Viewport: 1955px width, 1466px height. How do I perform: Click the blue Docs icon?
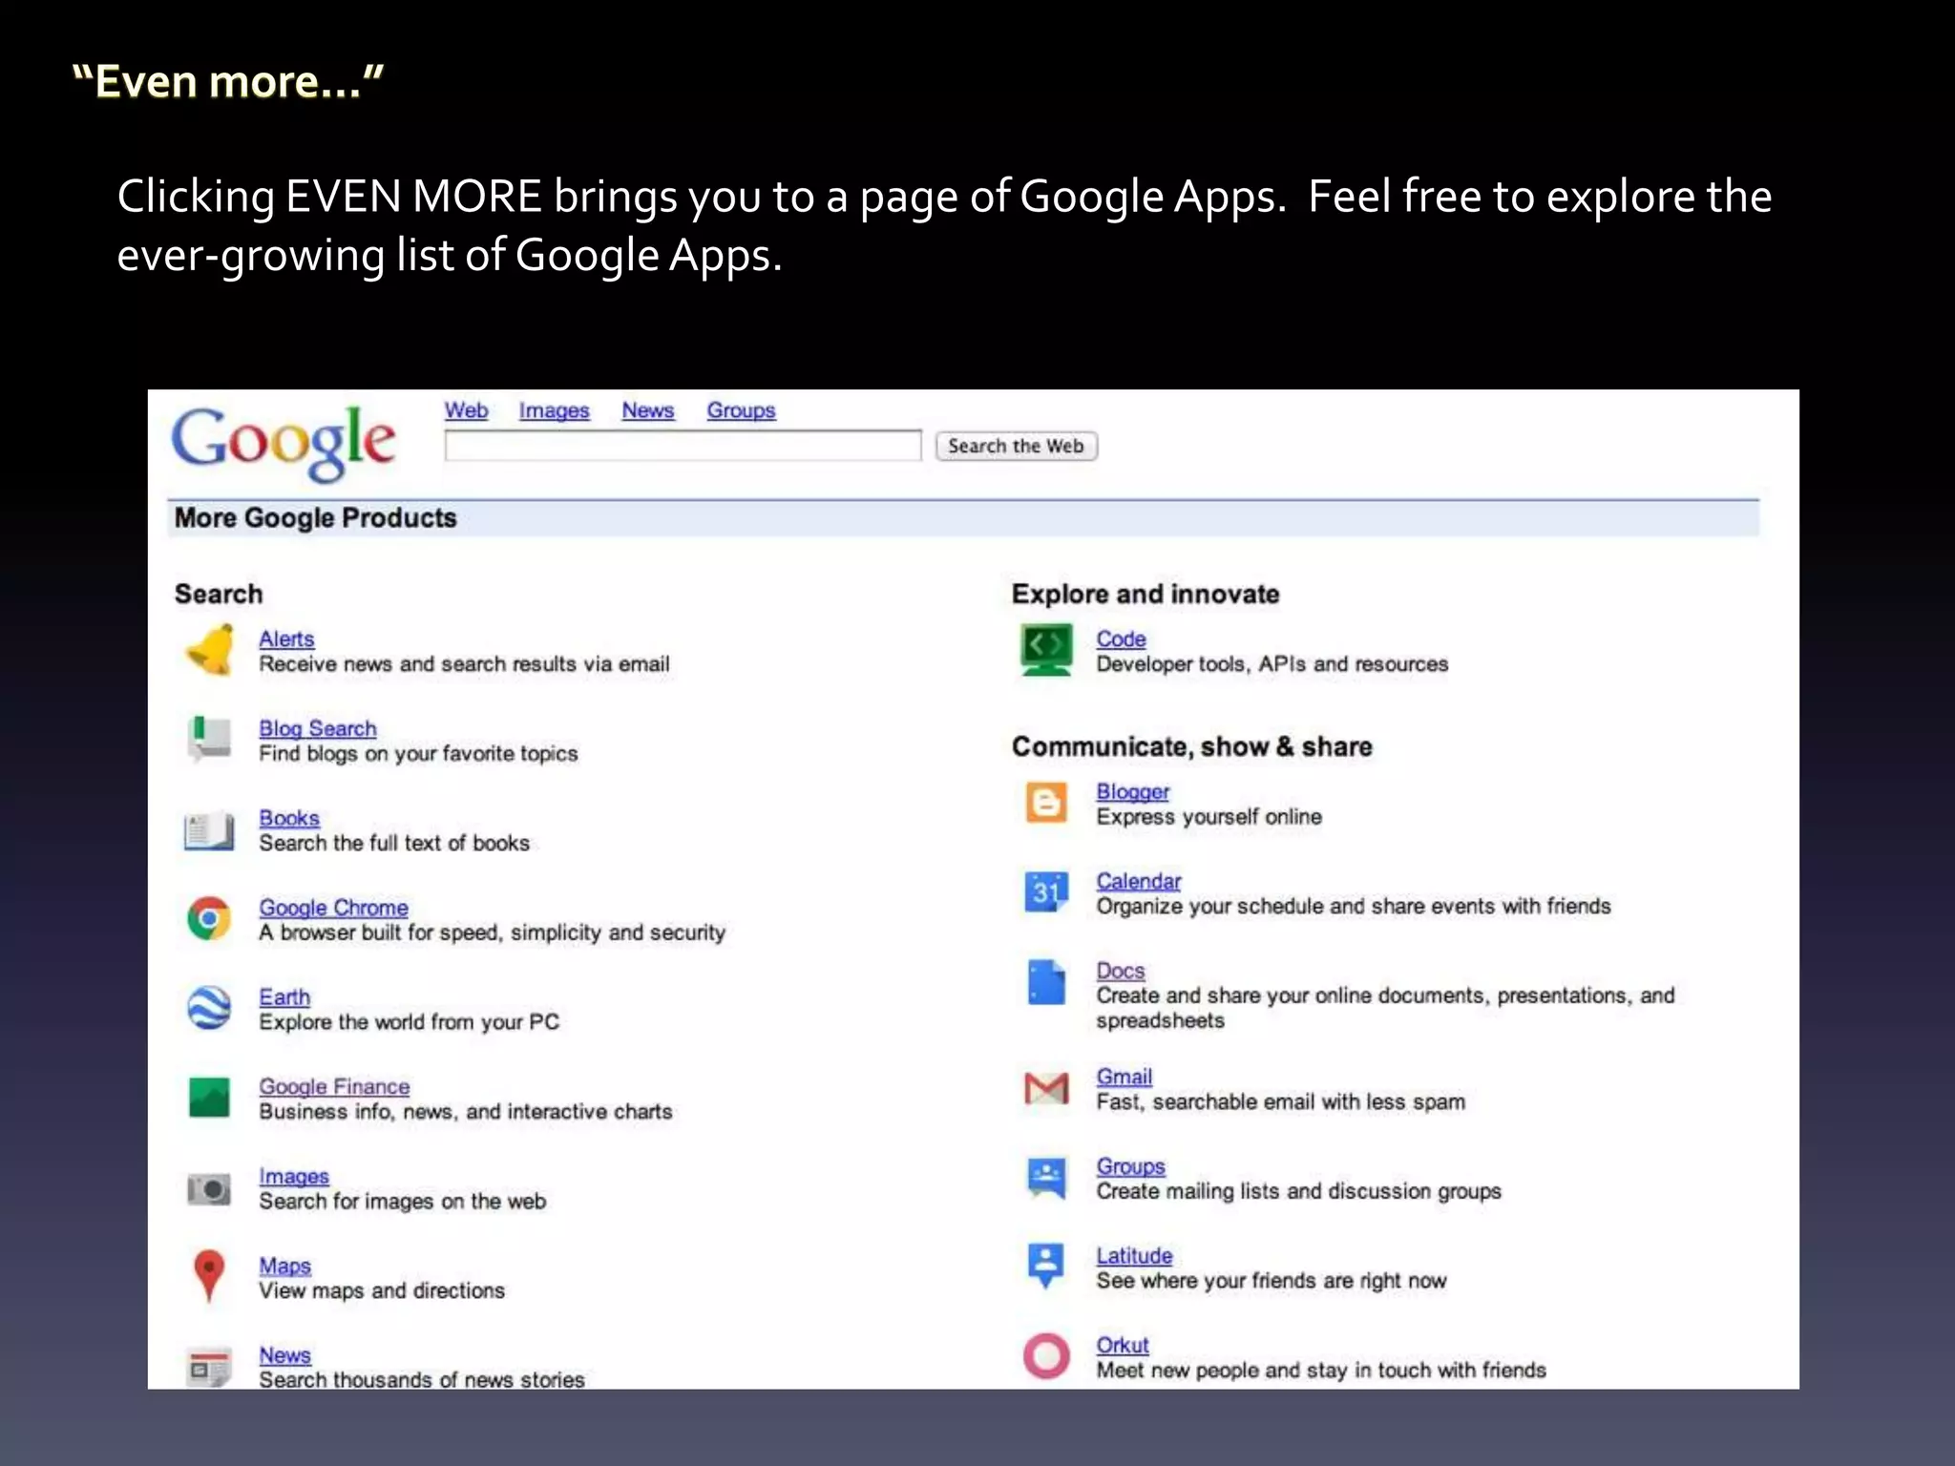[x=1046, y=982]
